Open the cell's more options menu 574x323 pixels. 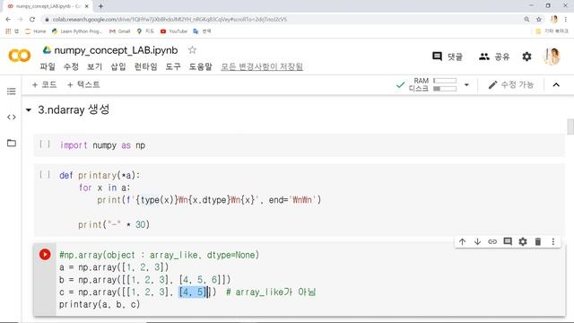(x=553, y=241)
